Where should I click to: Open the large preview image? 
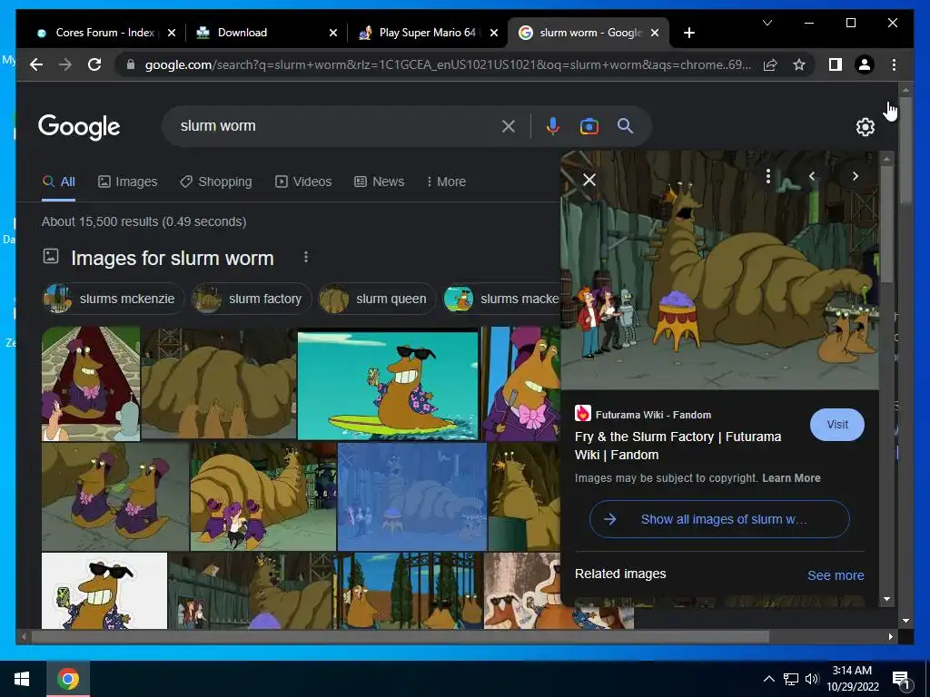[719, 270]
